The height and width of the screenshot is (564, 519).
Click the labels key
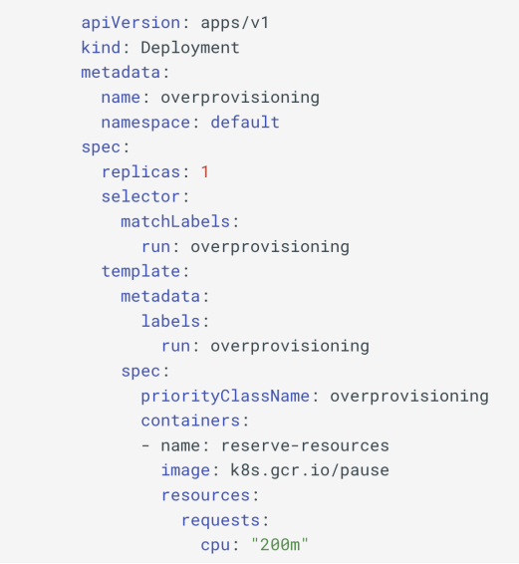(170, 321)
